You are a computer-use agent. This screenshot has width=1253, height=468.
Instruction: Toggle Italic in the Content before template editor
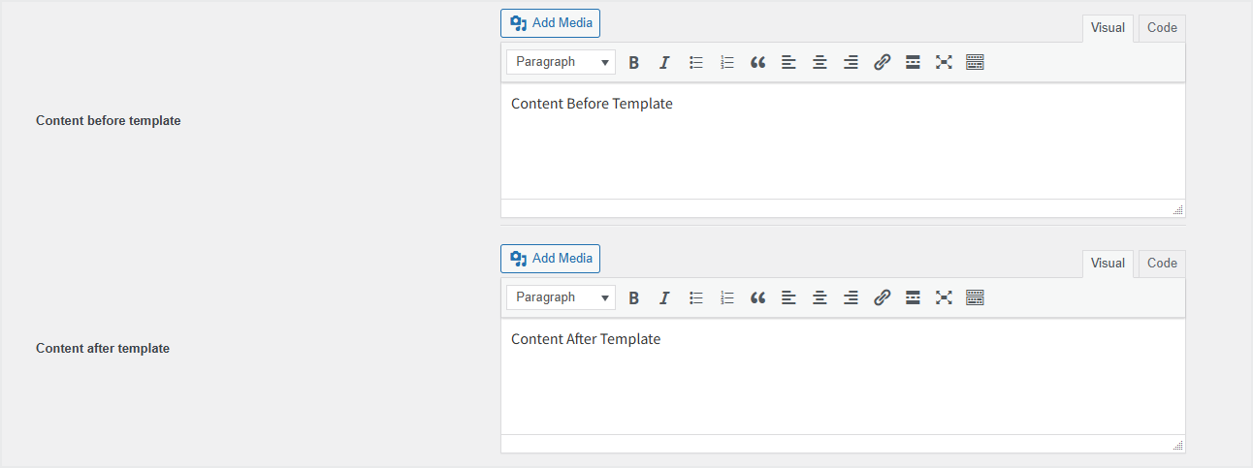[x=664, y=62]
